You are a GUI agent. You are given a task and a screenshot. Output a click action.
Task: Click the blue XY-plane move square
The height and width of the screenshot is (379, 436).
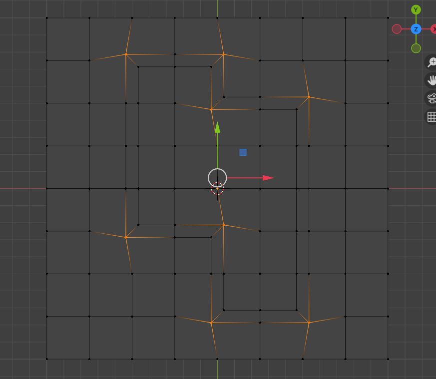coord(243,152)
